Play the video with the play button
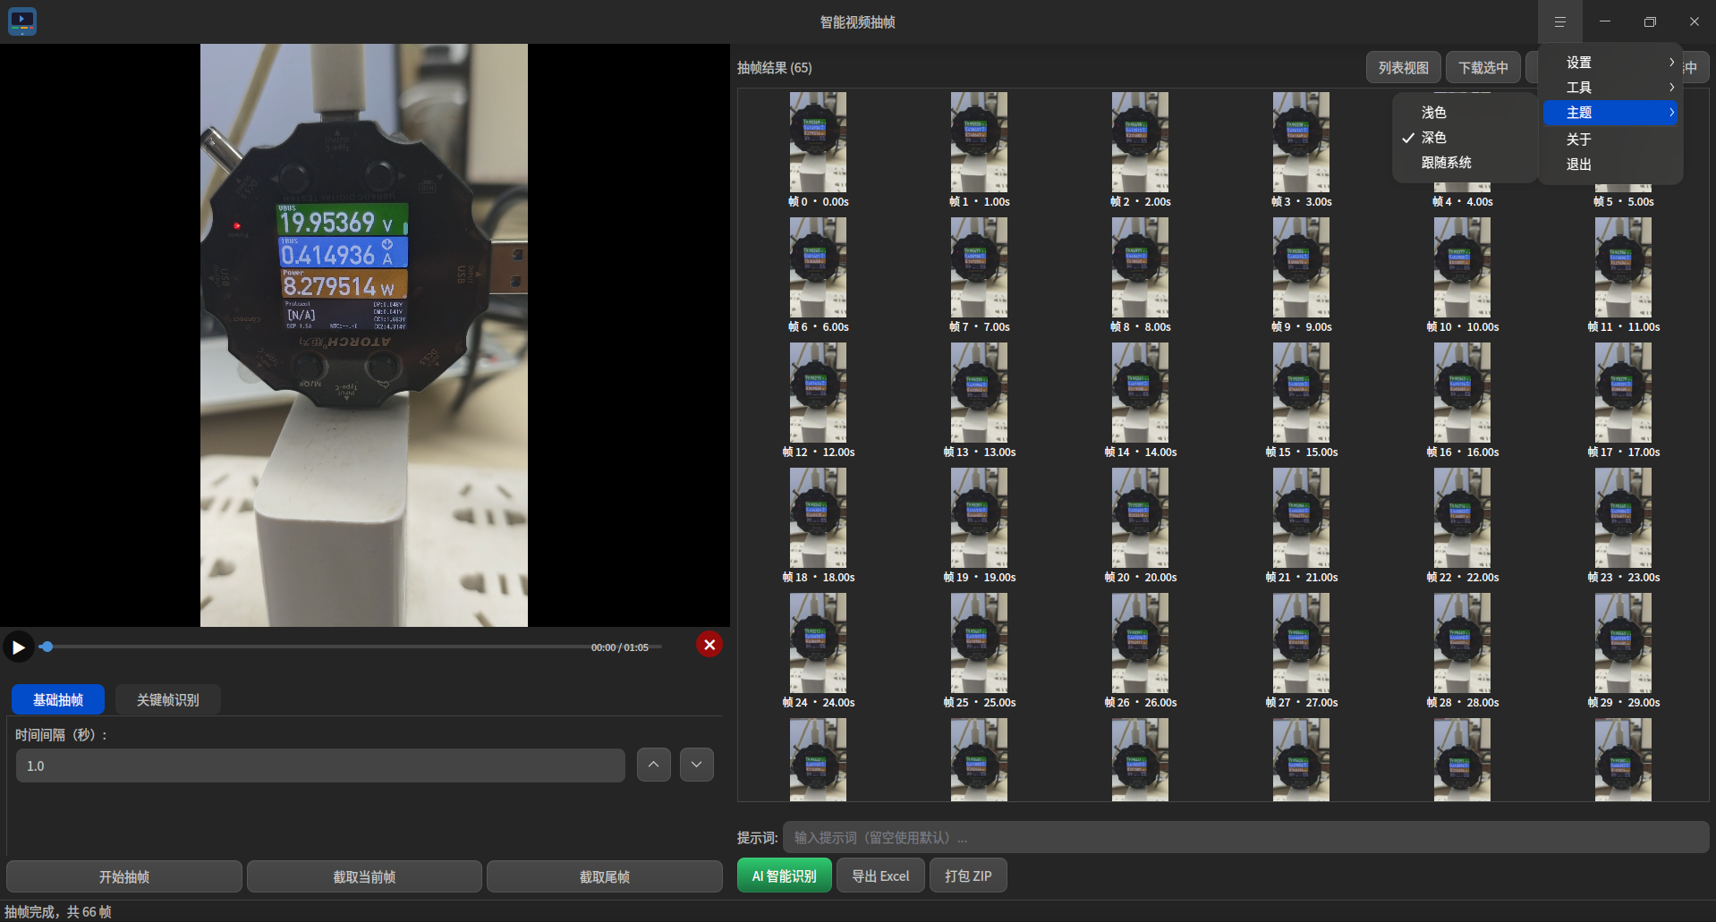Viewport: 1716px width, 922px height. [x=18, y=647]
